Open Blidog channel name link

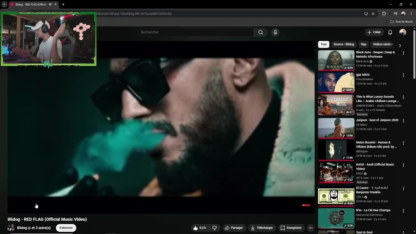pyautogui.click(x=22, y=228)
